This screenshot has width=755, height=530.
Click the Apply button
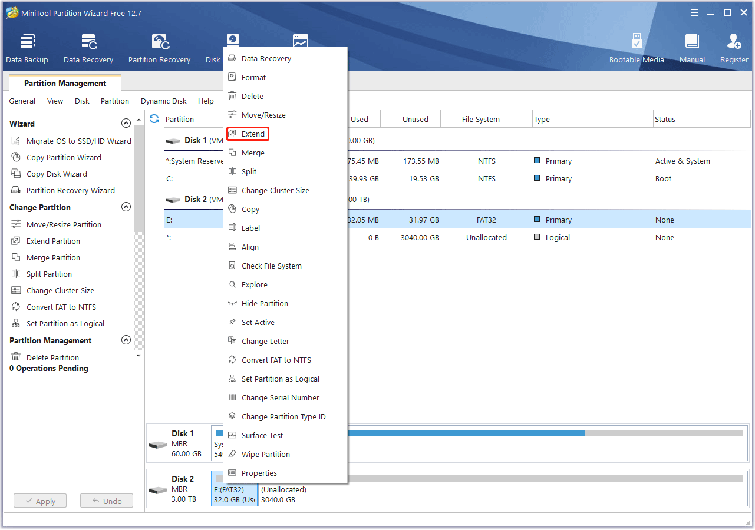tap(40, 501)
